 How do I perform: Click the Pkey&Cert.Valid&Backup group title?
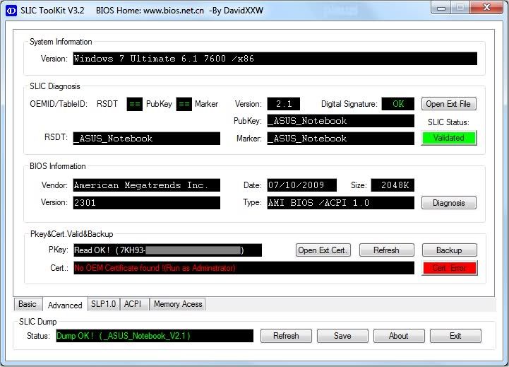coord(71,234)
